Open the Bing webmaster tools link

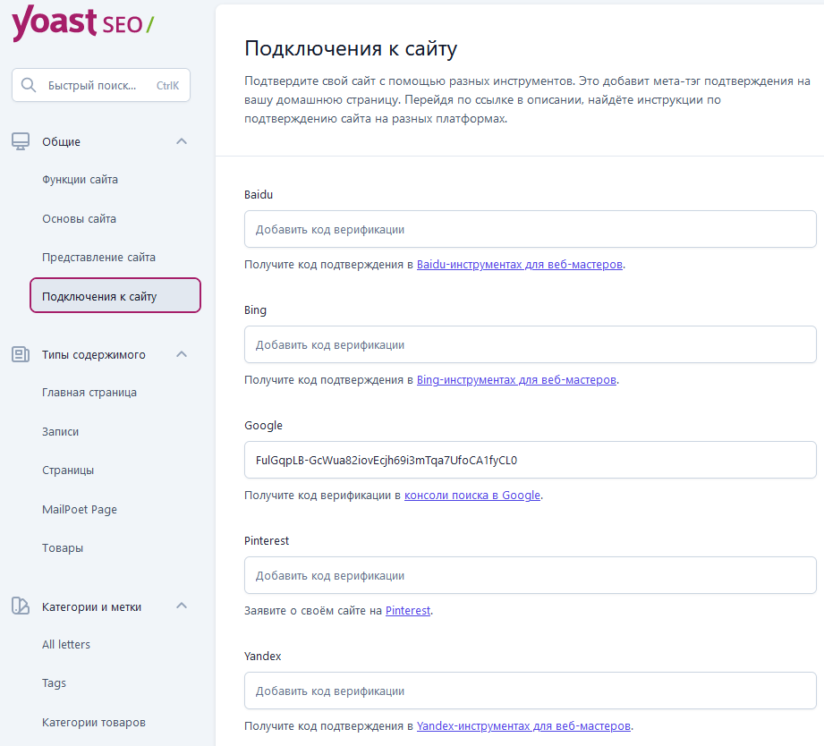coord(516,380)
